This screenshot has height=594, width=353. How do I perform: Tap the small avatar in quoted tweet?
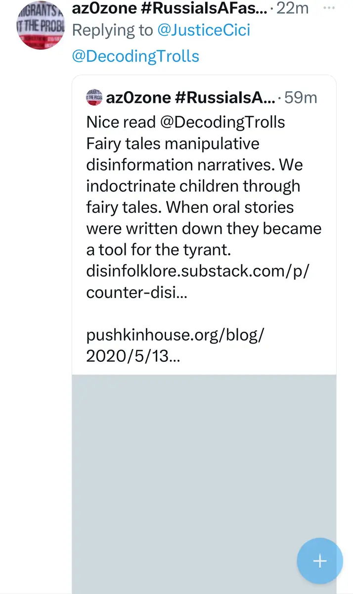[94, 97]
